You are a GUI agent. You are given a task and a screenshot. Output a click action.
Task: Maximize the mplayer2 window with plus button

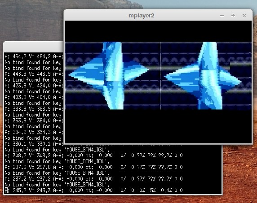pos(233,16)
